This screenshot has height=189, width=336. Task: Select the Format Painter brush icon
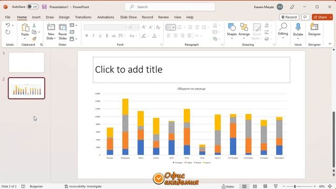tap(34, 39)
